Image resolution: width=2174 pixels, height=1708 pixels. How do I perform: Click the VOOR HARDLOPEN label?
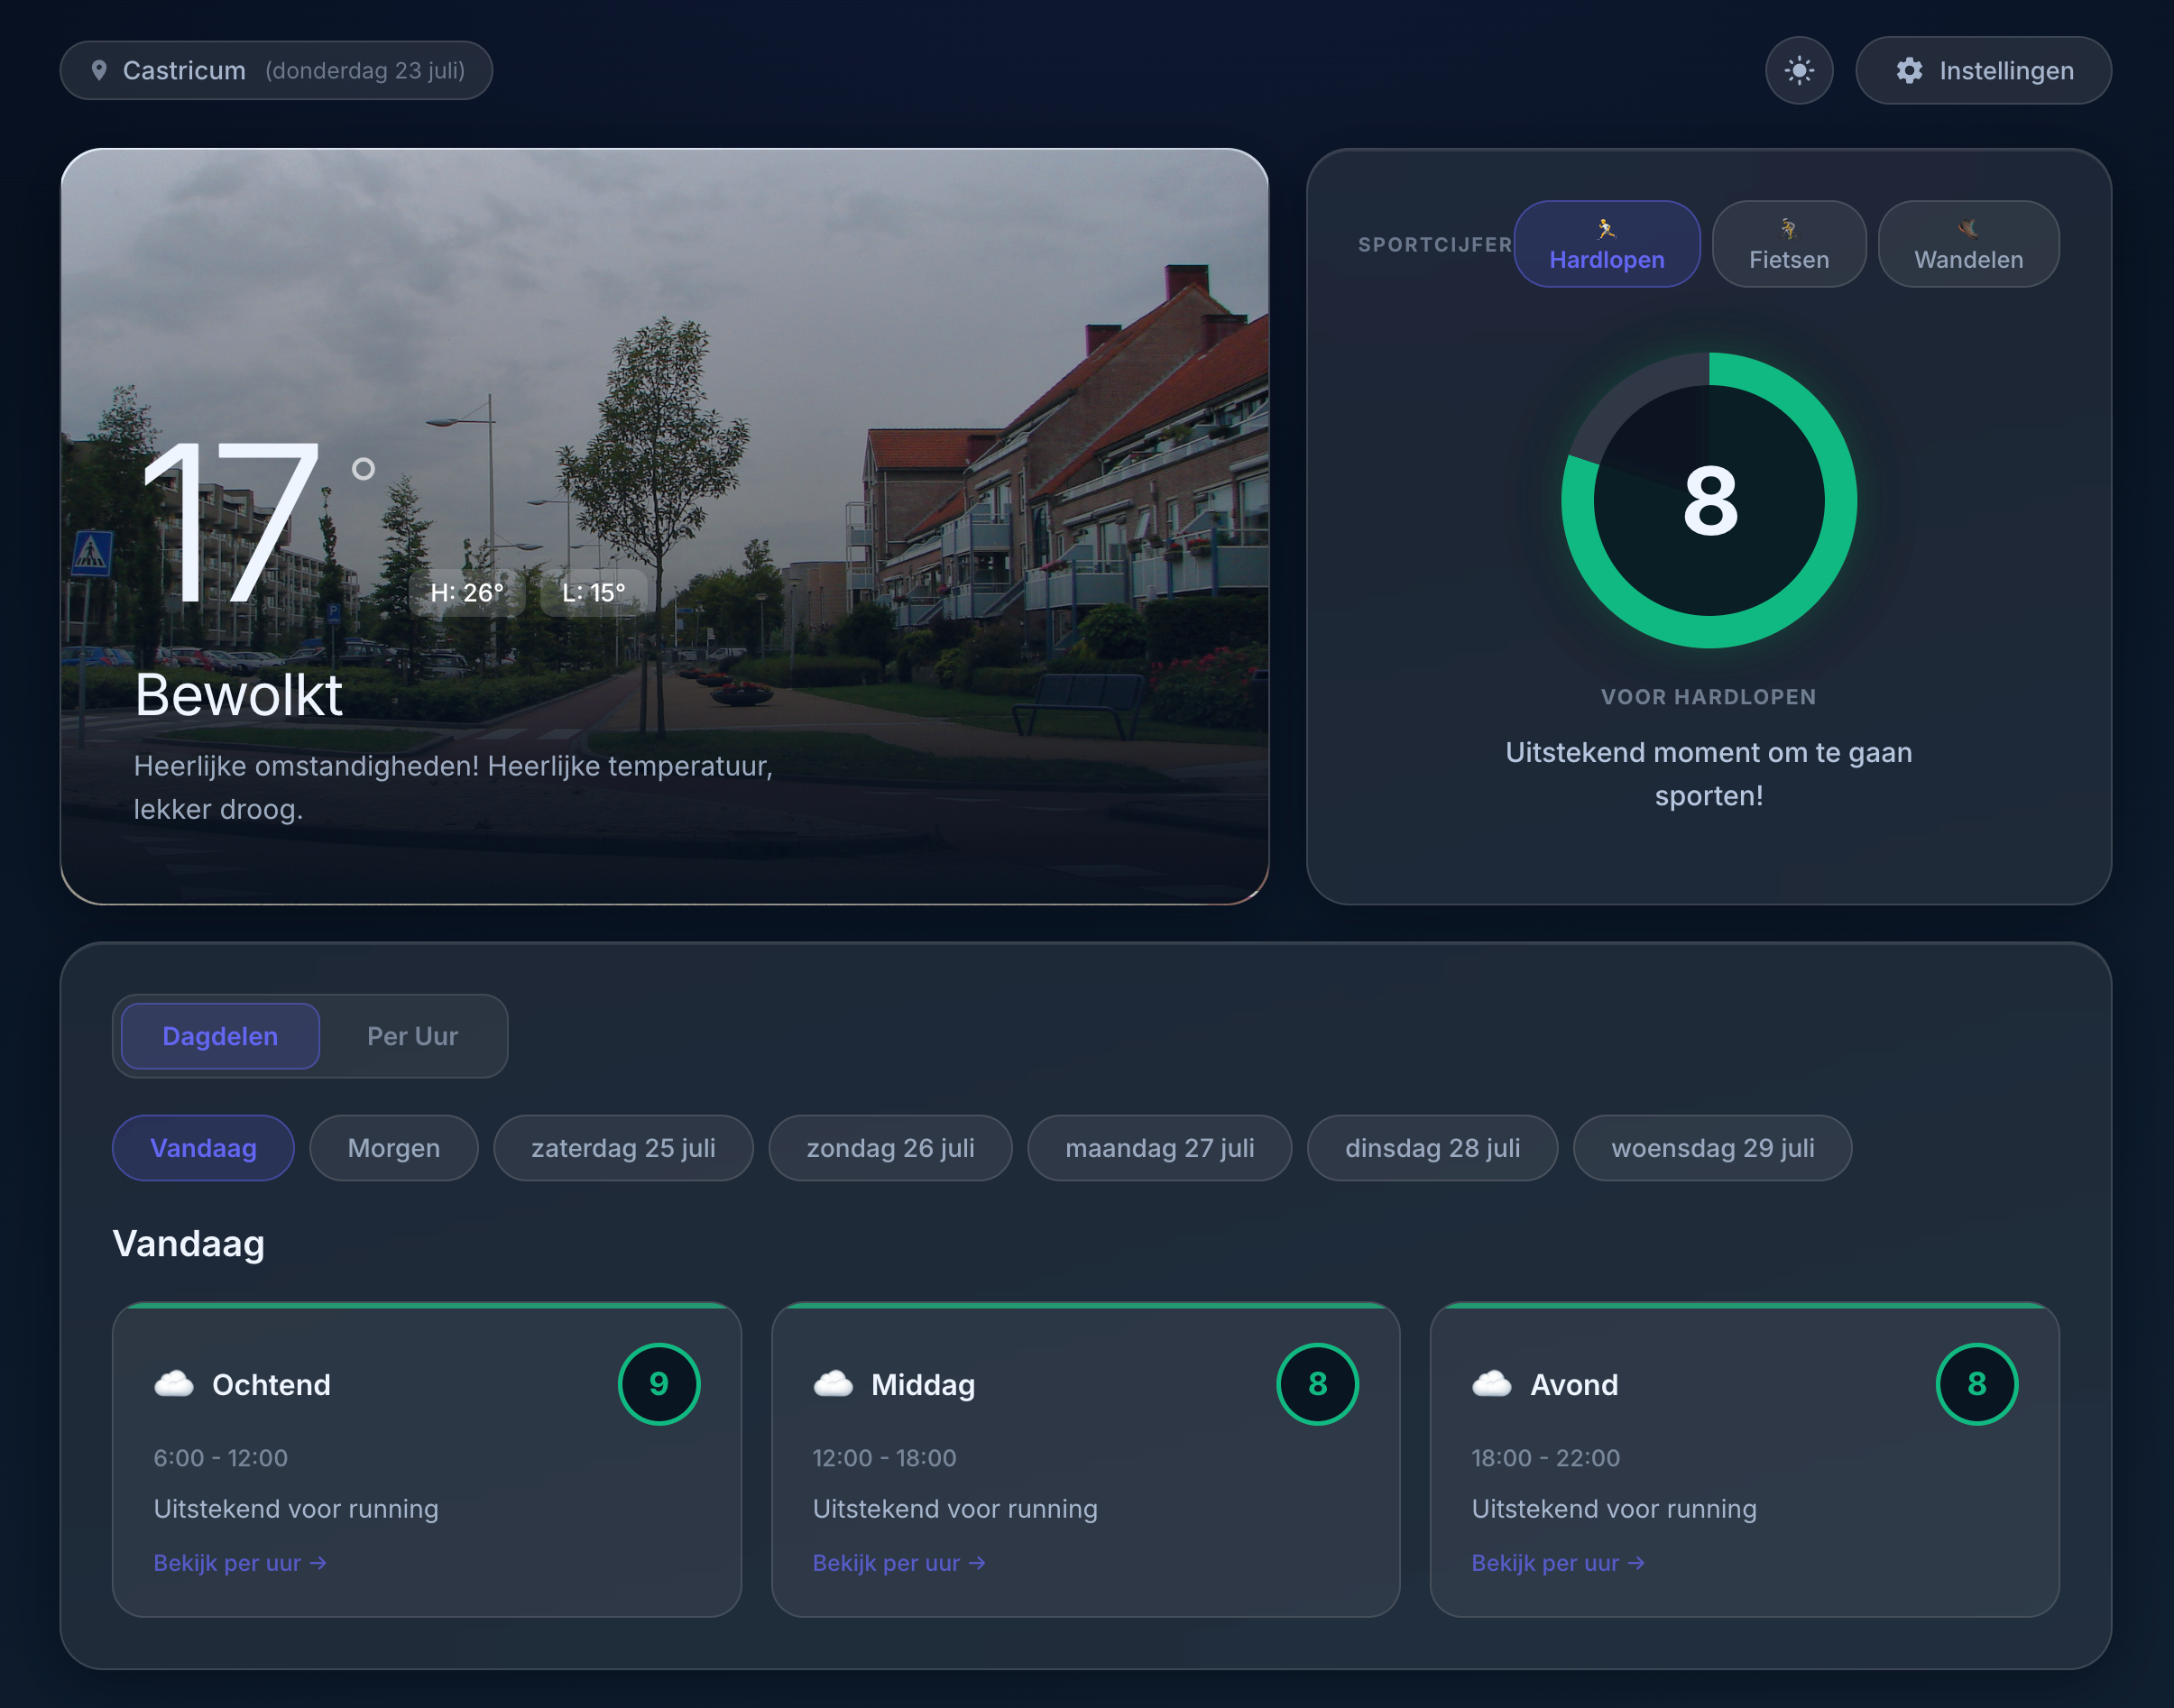point(1709,697)
